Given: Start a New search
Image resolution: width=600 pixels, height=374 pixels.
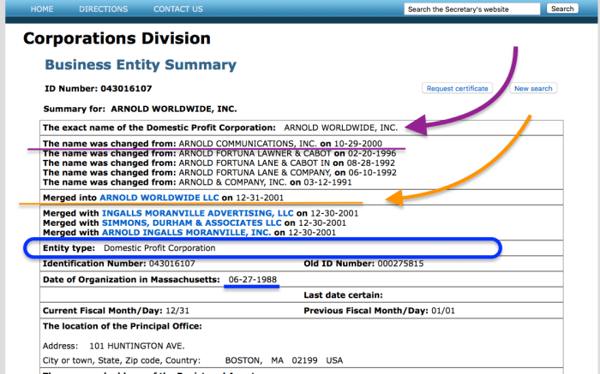Looking at the screenshot, I should 532,88.
